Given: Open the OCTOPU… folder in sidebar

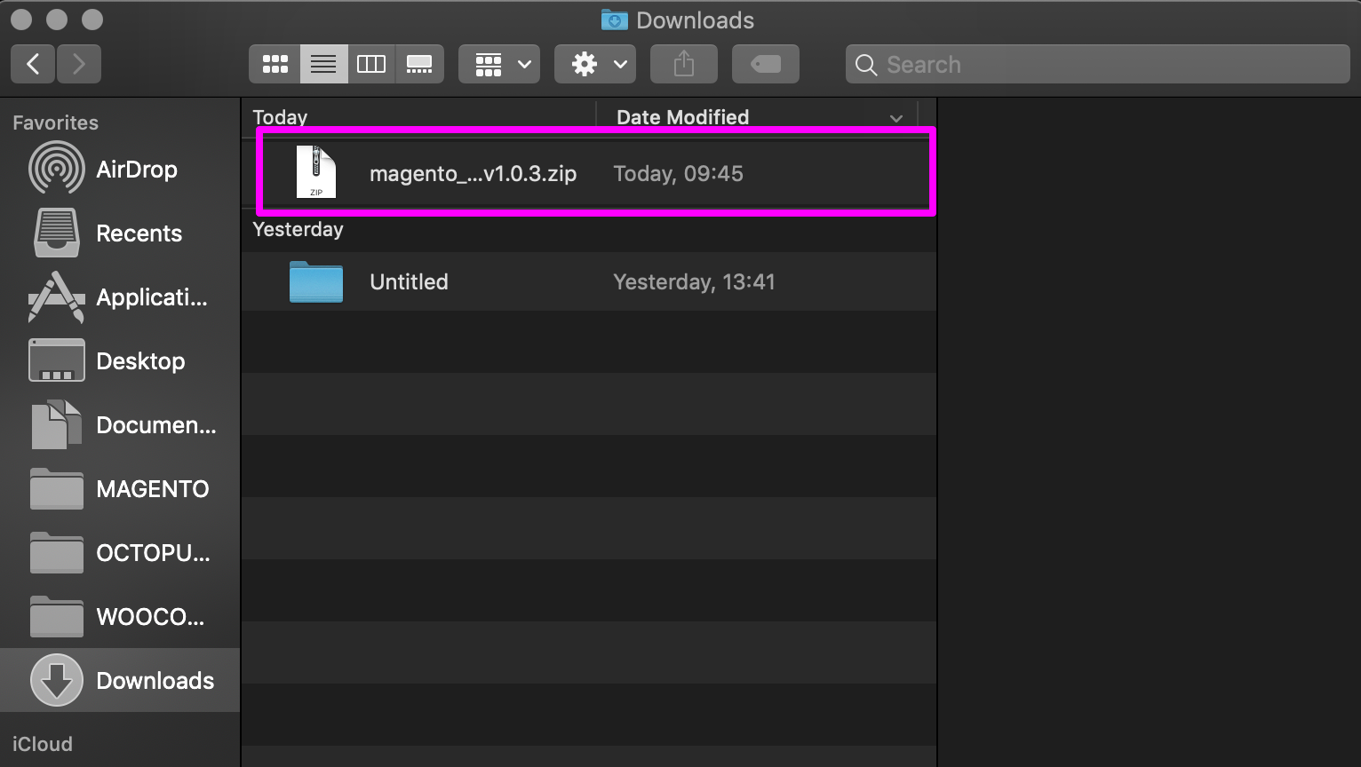Looking at the screenshot, I should point(120,553).
